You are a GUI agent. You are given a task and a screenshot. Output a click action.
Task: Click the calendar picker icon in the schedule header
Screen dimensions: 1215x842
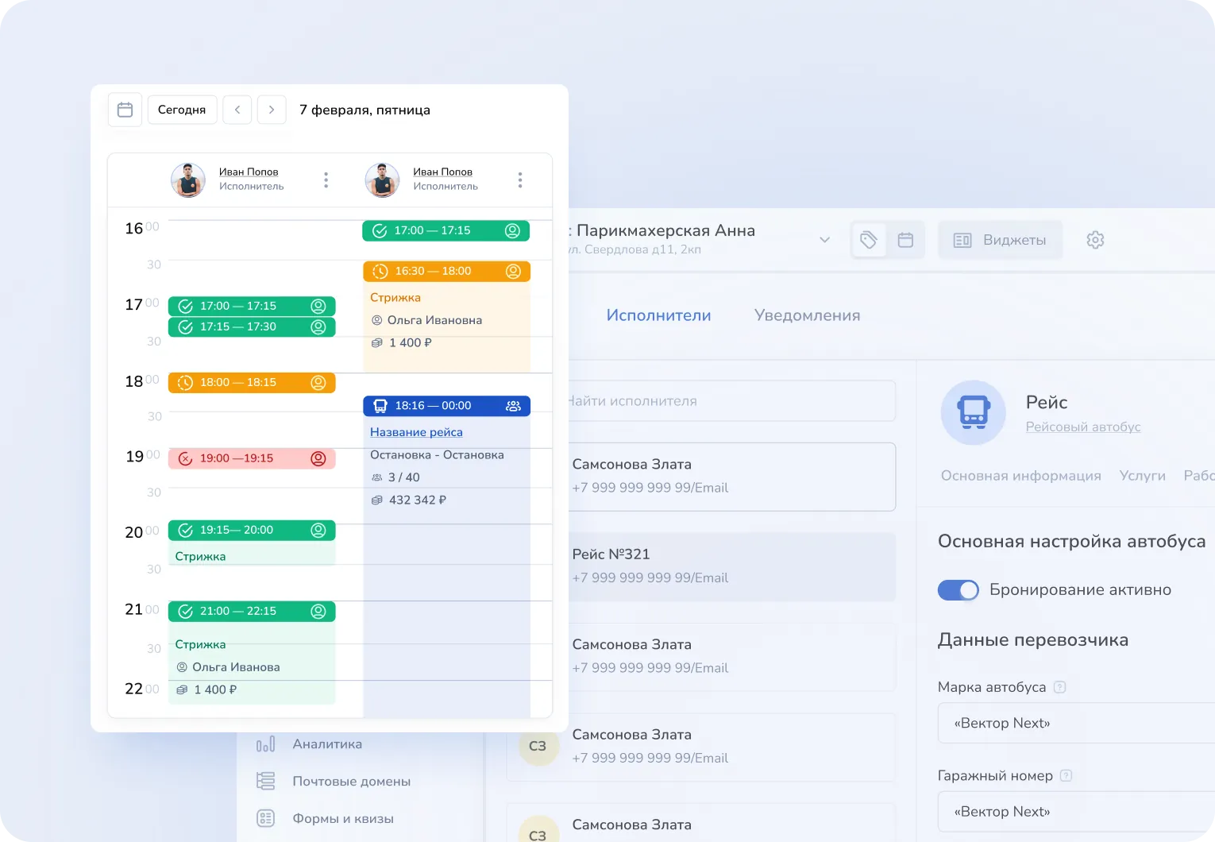[125, 110]
